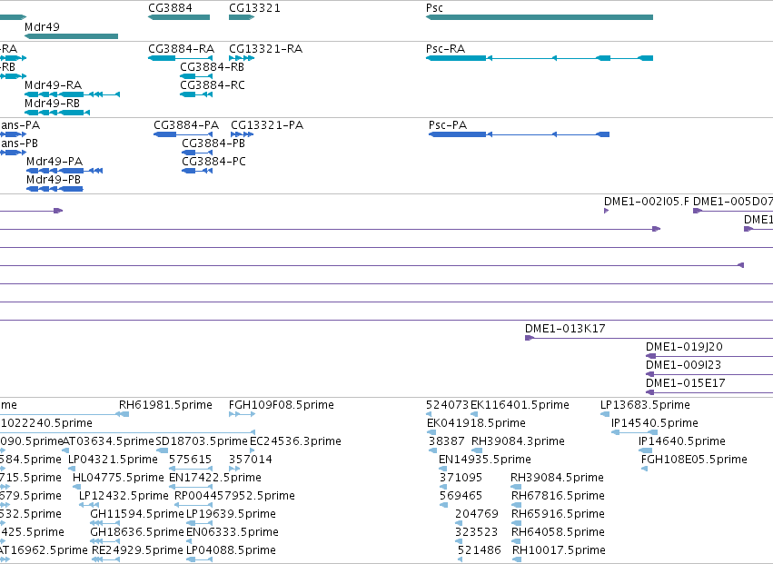Click feature labeled 204769

pyautogui.click(x=477, y=515)
